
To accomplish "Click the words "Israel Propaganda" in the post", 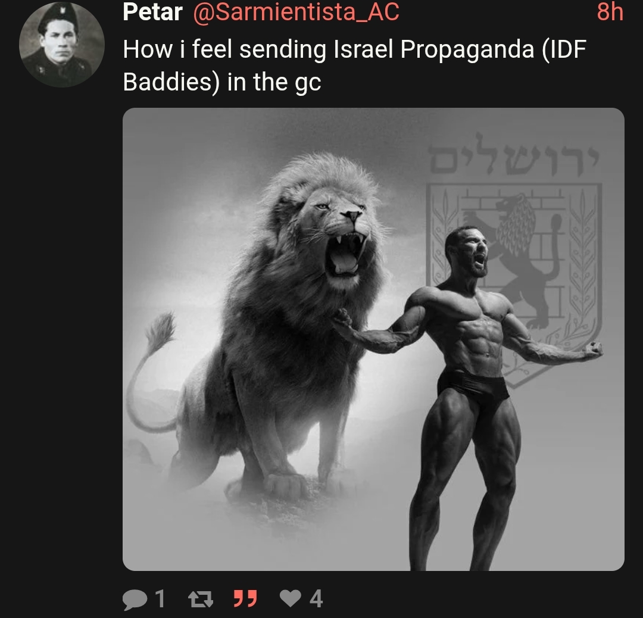I will (434, 49).
